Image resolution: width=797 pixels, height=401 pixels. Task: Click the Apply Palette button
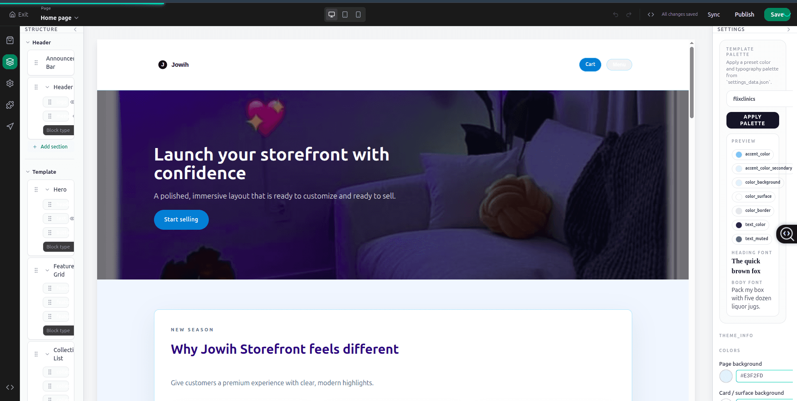point(753,120)
